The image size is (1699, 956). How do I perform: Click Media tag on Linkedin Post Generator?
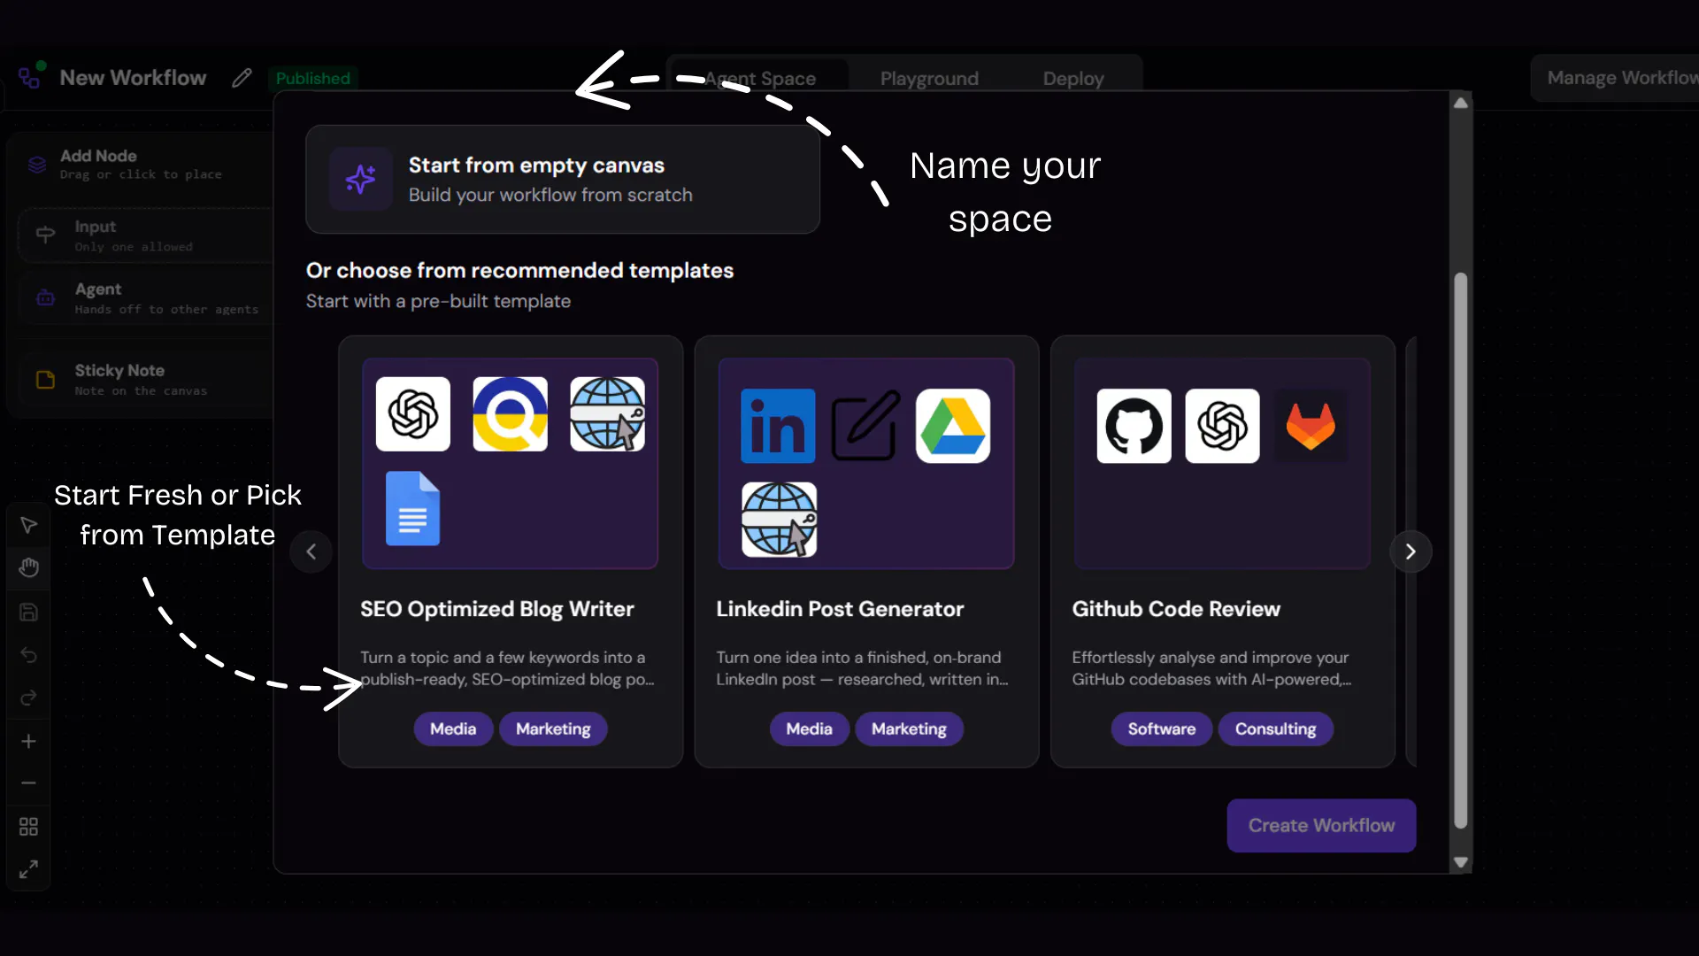click(810, 729)
